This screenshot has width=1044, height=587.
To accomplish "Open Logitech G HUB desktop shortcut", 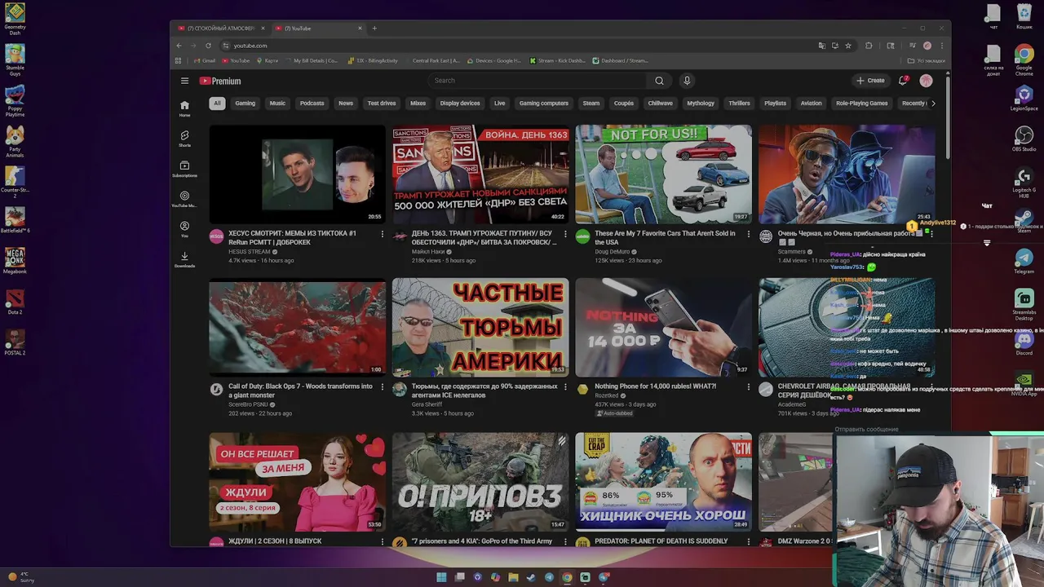I will click(1024, 183).
